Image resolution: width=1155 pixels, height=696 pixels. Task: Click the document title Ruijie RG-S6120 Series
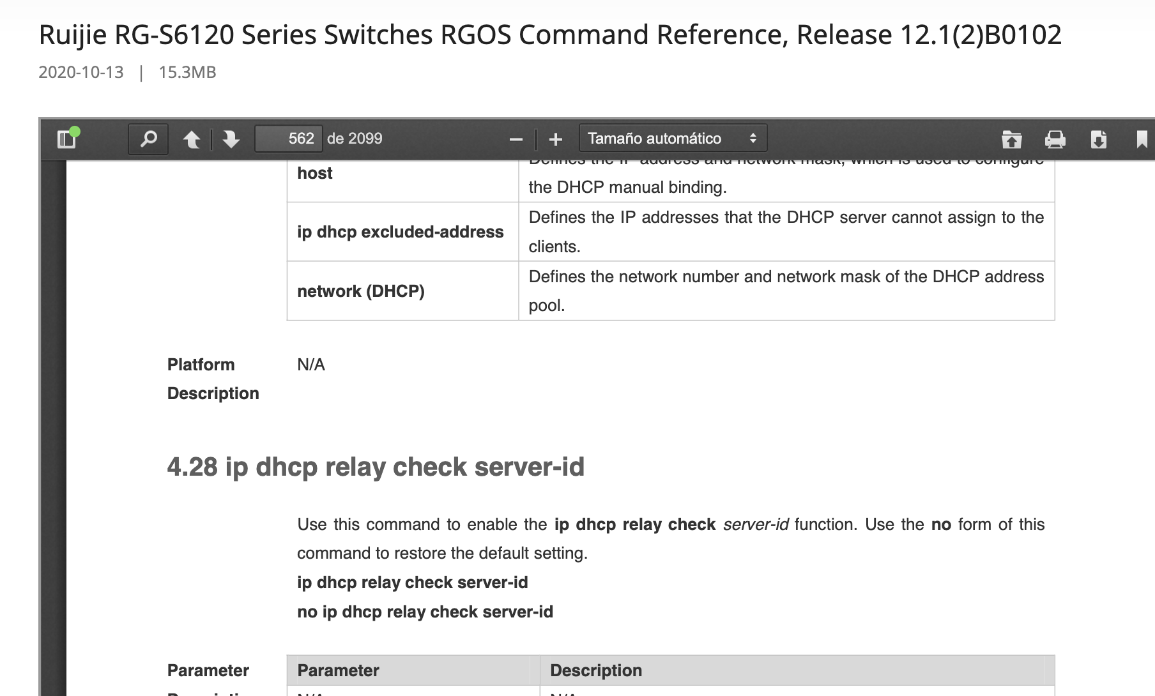pyautogui.click(x=550, y=34)
